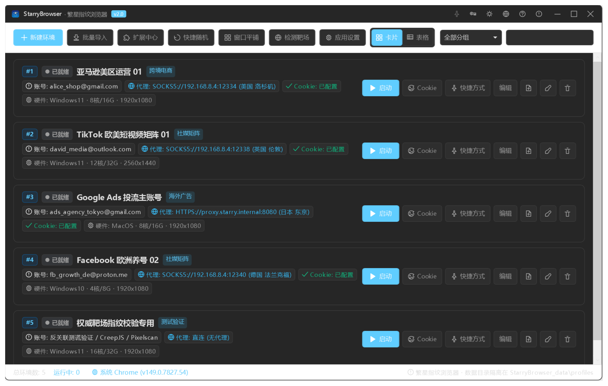Create 快捷方式 shortcut for Facebook 欧洲养号 02
Viewport: 608px width, 386px height.
(x=468, y=276)
